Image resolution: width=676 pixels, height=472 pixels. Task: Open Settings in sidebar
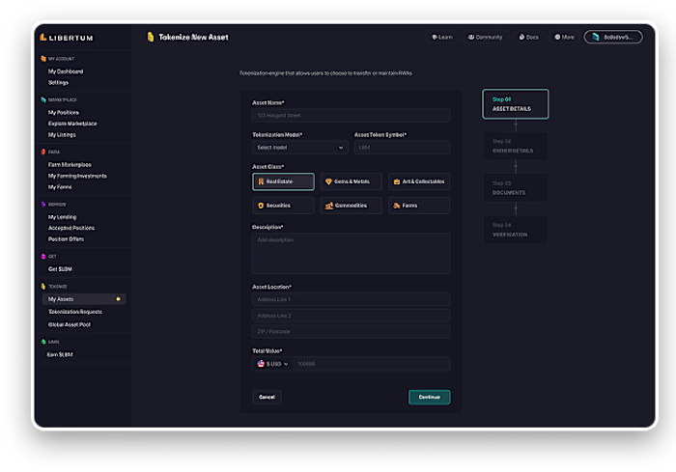coord(58,83)
